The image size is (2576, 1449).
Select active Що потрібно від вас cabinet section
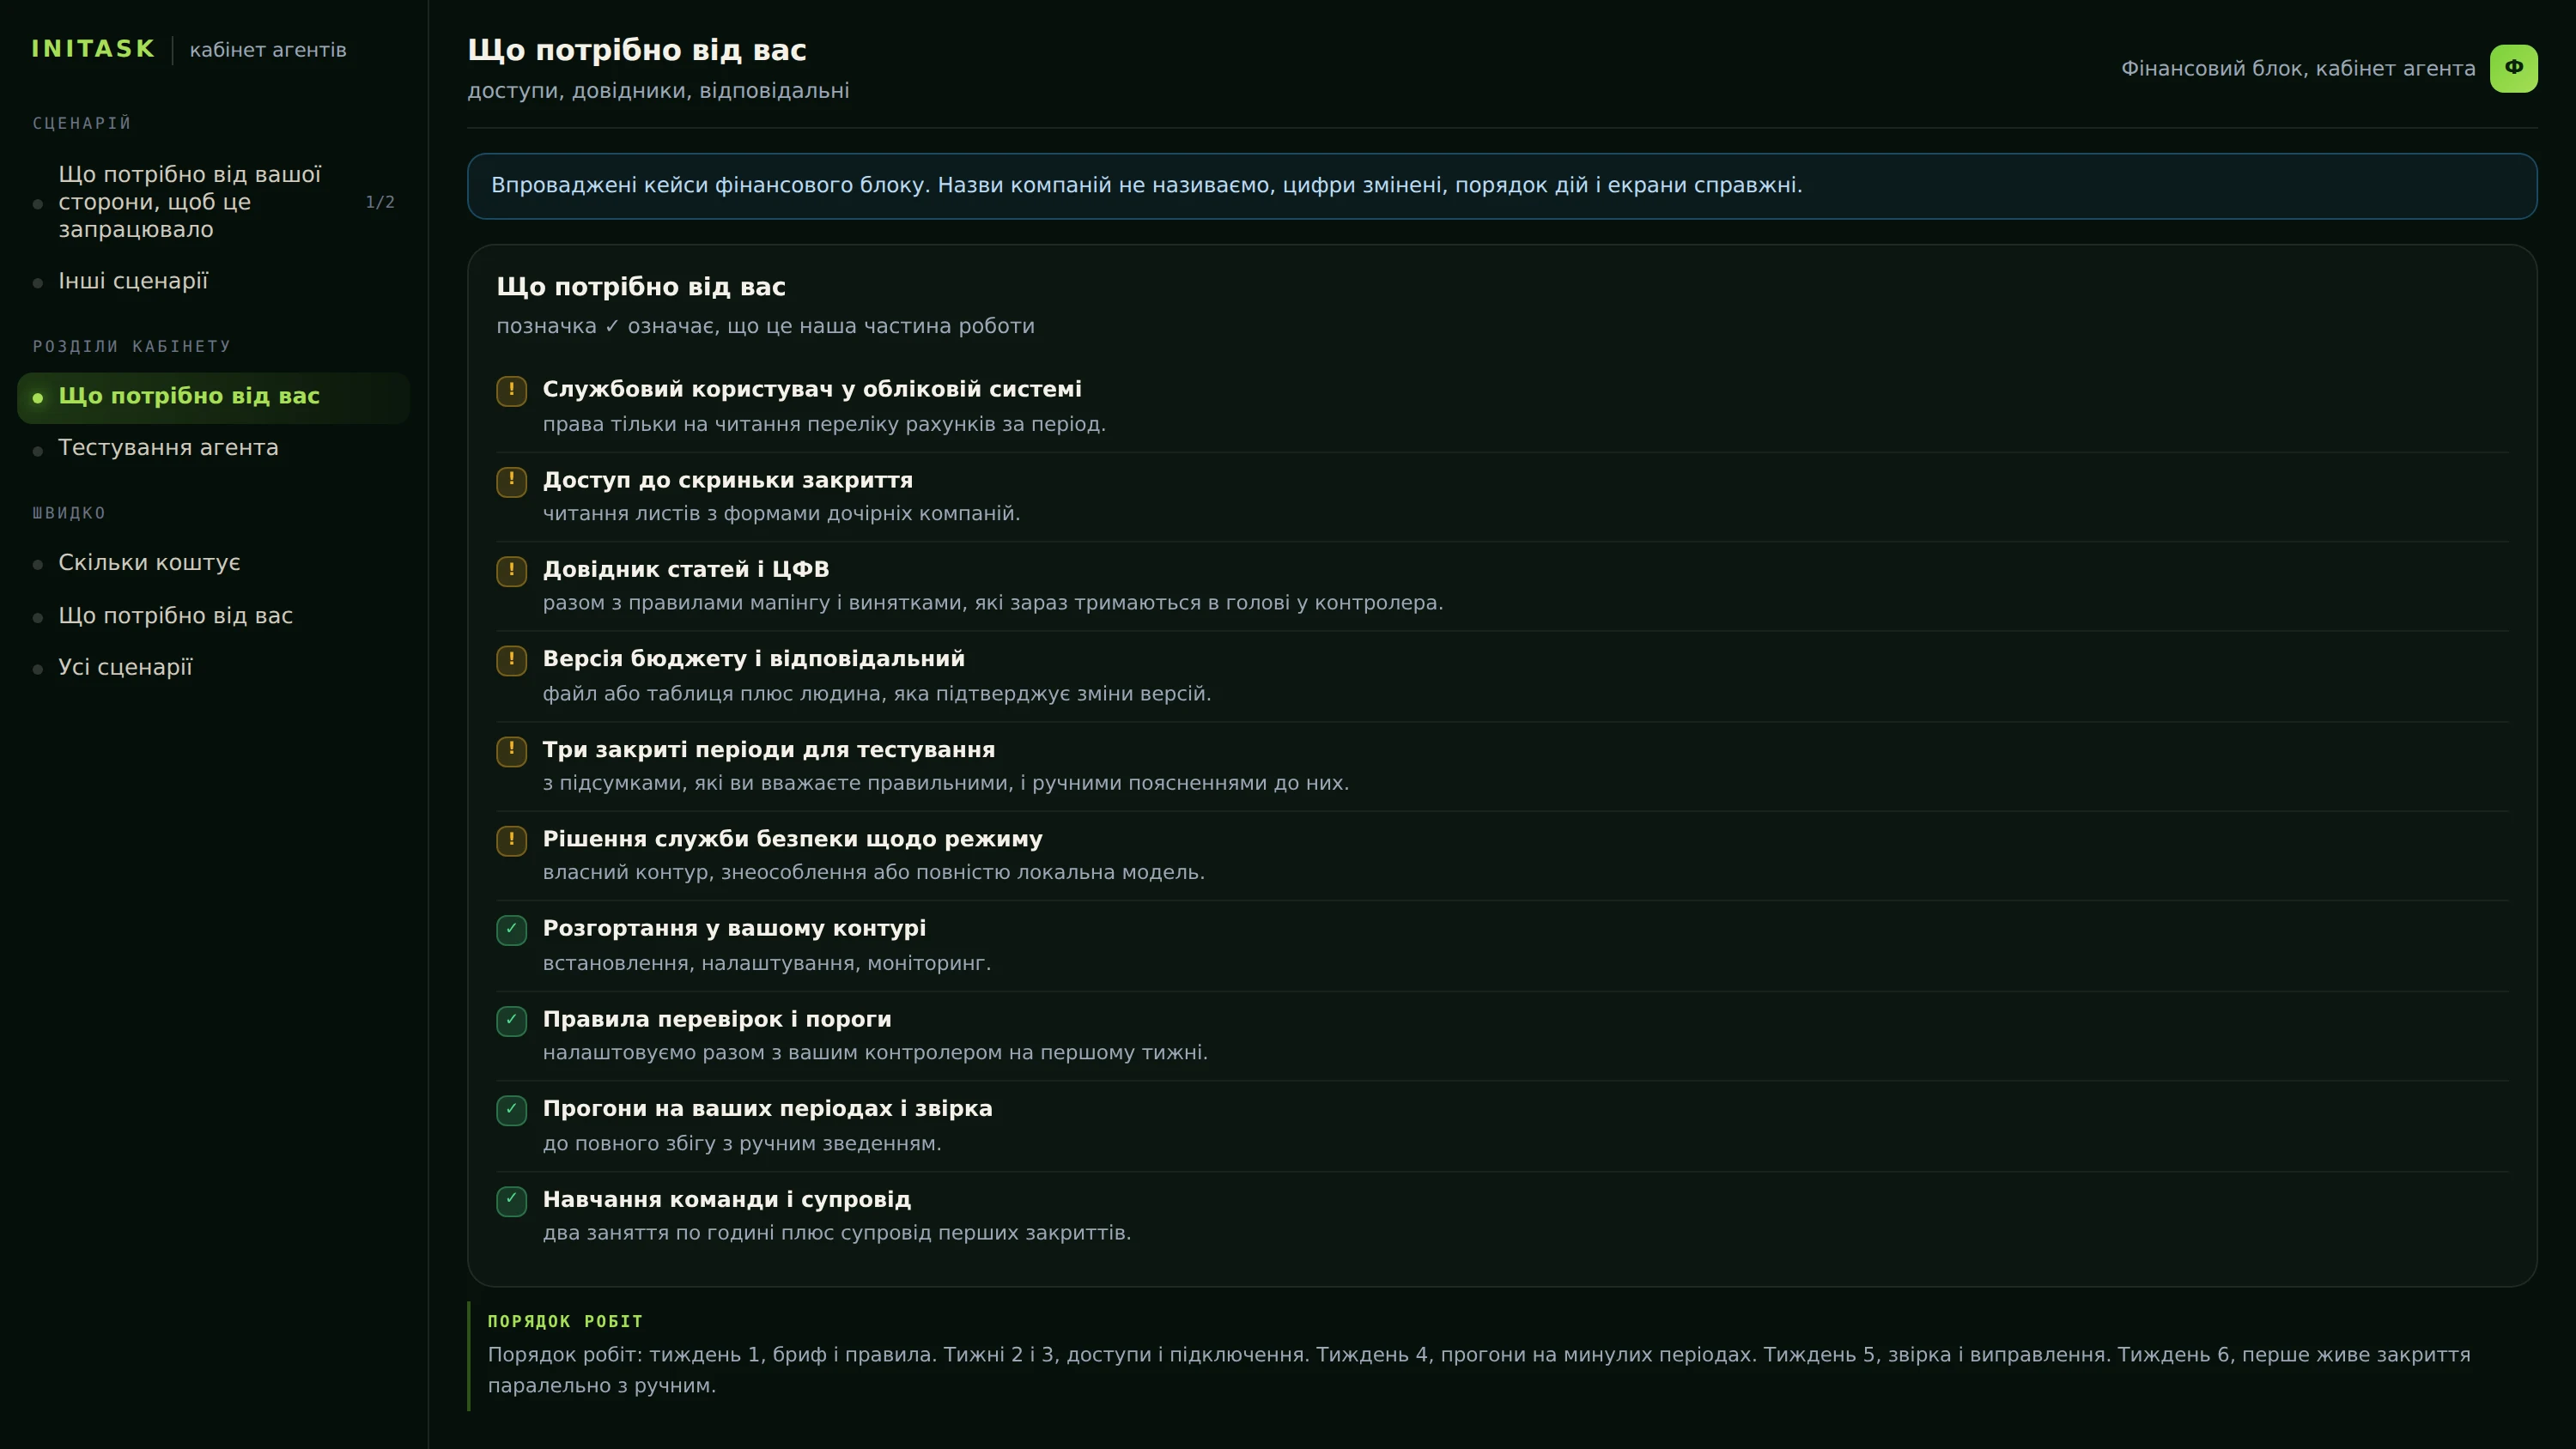pyautogui.click(x=214, y=397)
